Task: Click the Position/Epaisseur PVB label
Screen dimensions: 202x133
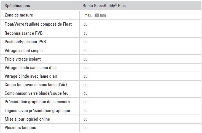Action: (25, 42)
